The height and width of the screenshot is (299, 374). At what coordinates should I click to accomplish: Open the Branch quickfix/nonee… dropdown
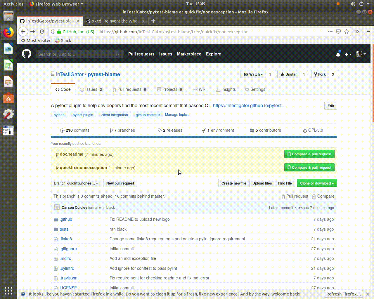pos(76,183)
